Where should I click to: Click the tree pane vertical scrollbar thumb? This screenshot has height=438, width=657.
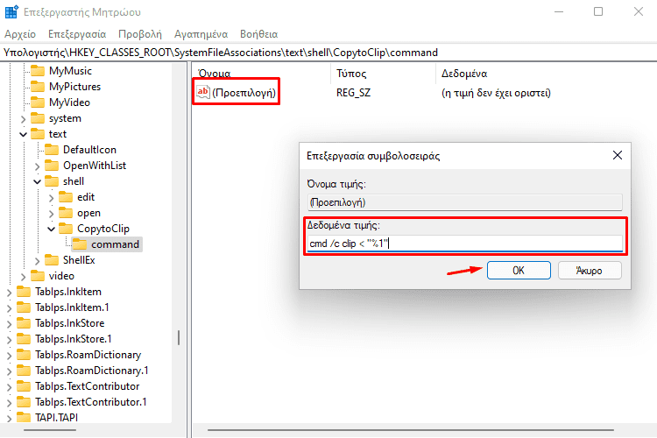click(x=179, y=337)
